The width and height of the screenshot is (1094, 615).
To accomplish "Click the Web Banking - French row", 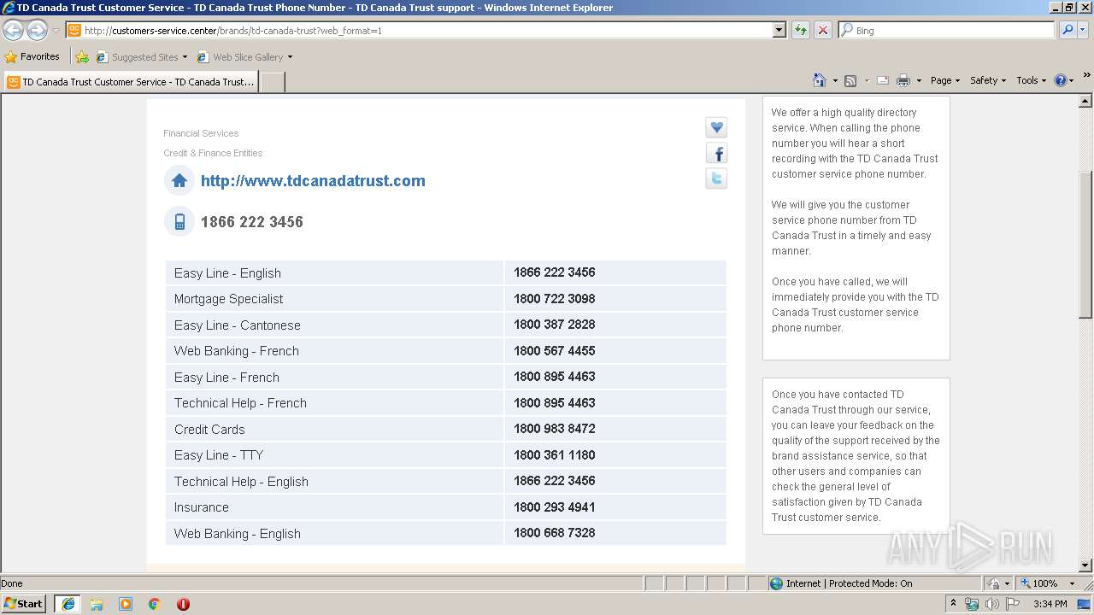I will pyautogui.click(x=445, y=351).
